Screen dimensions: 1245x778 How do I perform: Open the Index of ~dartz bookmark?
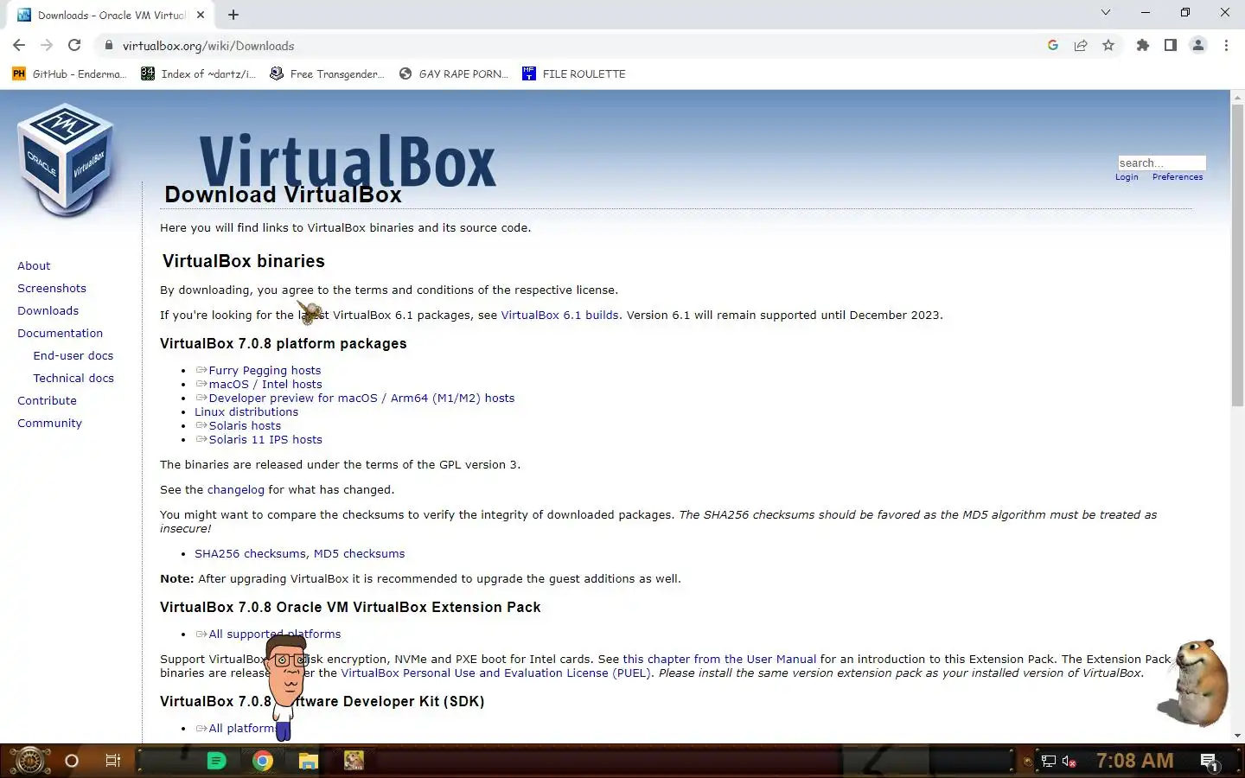pyautogui.click(x=199, y=73)
